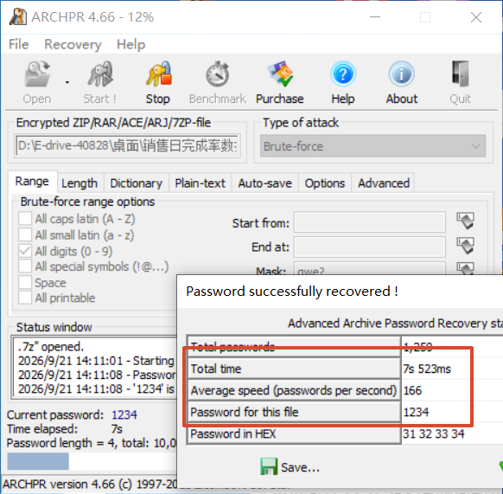Viewport: 503px width, 494px height.
Task: Select the Average speed value 166
Action: (412, 390)
